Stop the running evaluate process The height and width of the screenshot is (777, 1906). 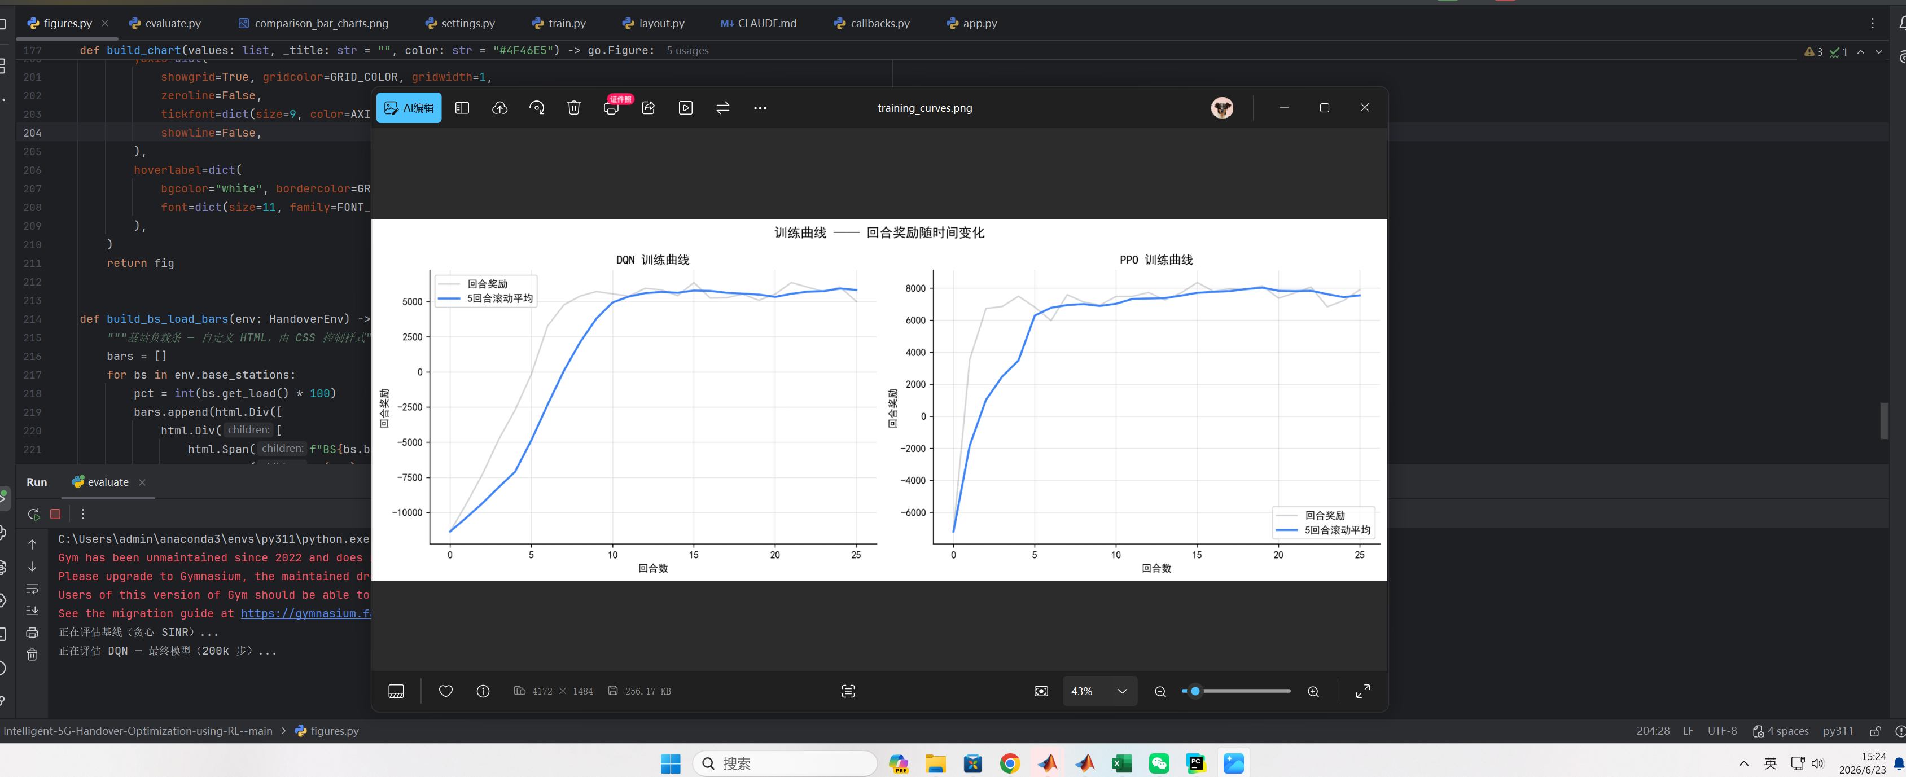[x=55, y=514]
